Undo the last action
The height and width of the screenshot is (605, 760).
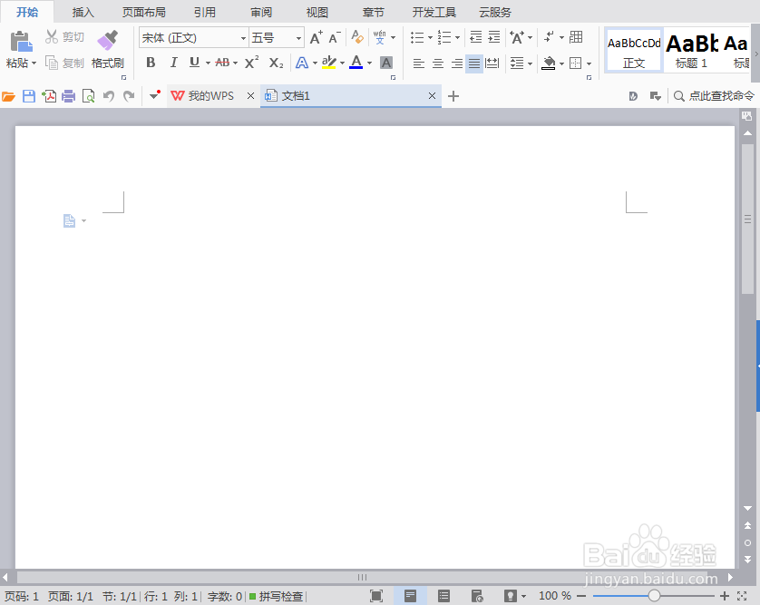click(x=109, y=96)
